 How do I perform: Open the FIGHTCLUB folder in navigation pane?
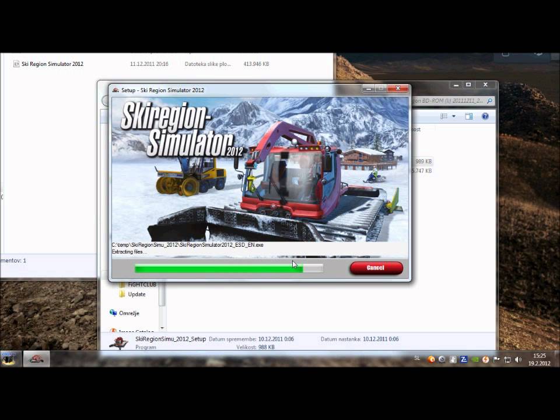coord(142,285)
